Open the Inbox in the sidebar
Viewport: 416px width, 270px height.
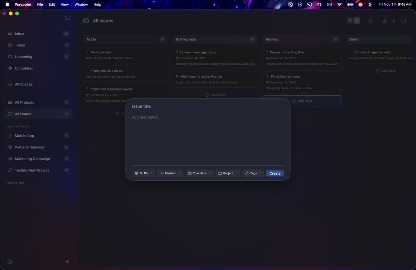coord(19,33)
